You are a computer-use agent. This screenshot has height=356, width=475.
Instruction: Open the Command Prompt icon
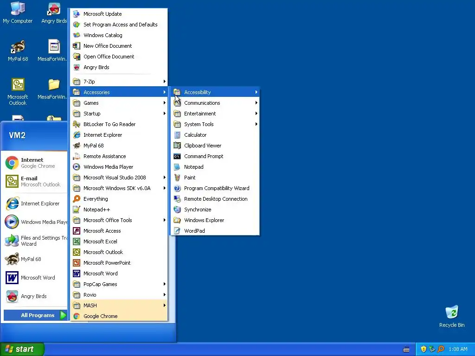[177, 157]
